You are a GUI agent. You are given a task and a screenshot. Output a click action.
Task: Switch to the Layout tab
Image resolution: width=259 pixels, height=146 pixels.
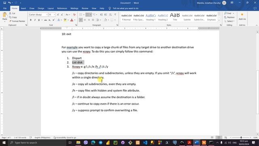pyautogui.click(x=51, y=8)
